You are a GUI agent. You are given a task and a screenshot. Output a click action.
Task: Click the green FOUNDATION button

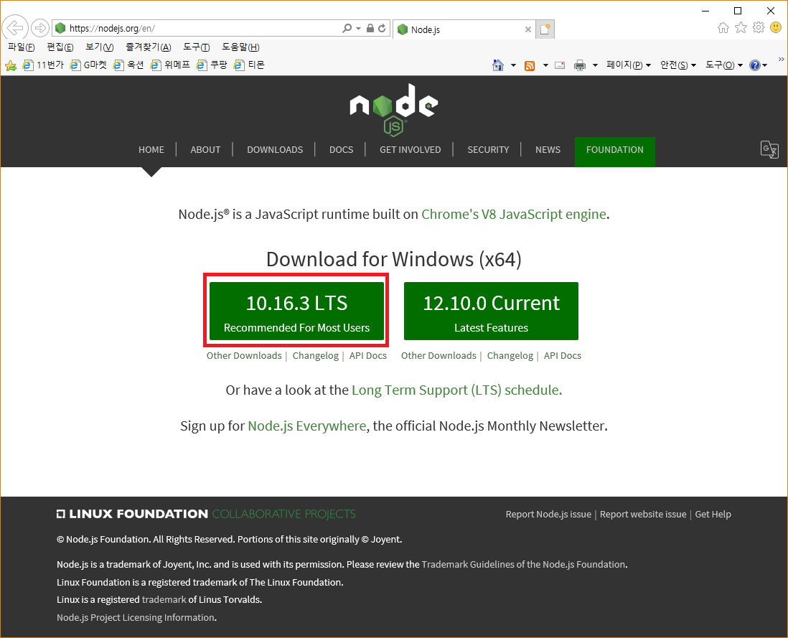[614, 151]
